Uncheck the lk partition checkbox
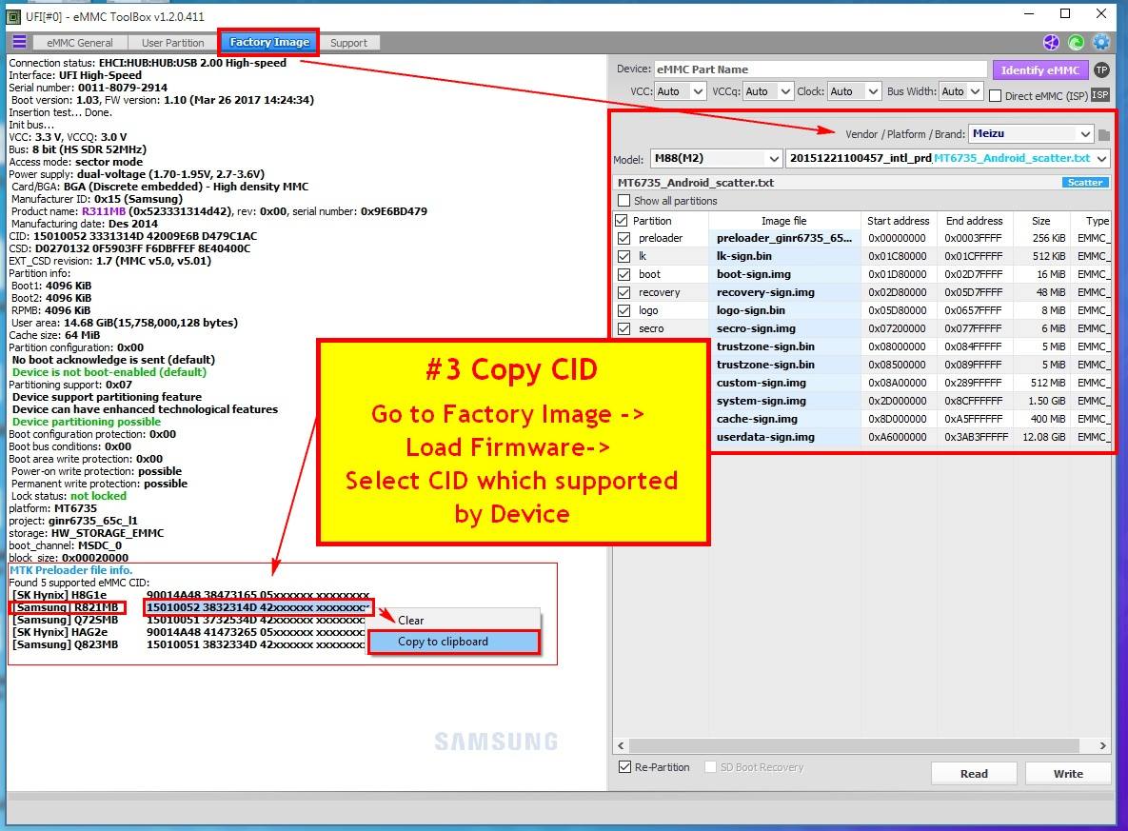Screen dimensions: 1128x831 tap(623, 256)
